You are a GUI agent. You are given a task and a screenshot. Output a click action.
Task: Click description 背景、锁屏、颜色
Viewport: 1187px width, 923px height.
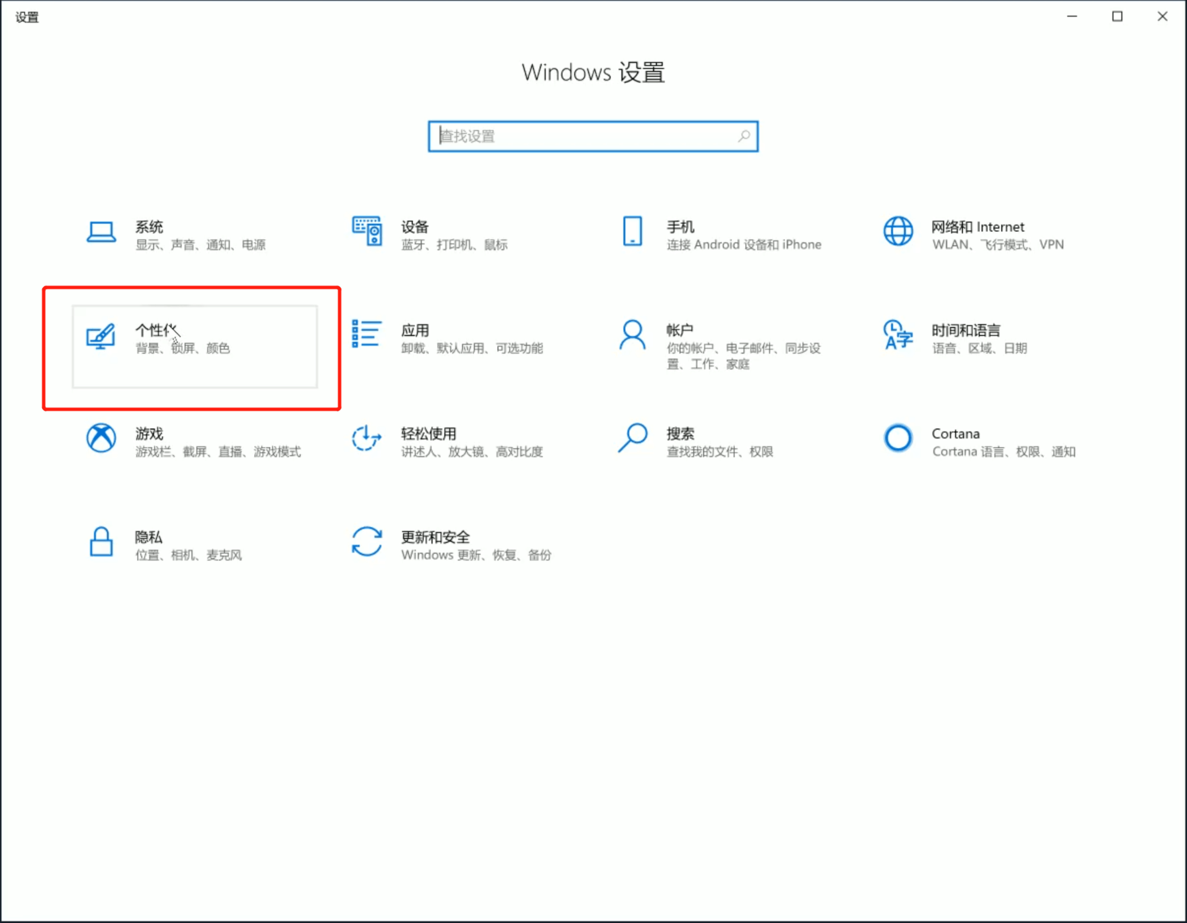182,348
